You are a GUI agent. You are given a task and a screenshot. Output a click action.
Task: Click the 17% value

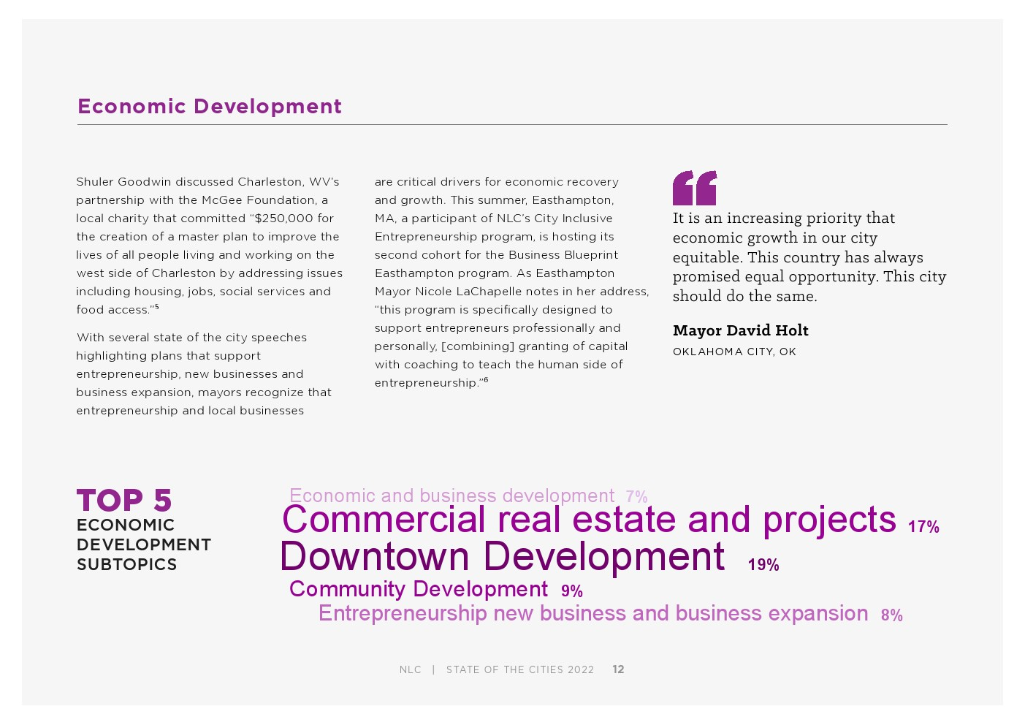click(923, 527)
